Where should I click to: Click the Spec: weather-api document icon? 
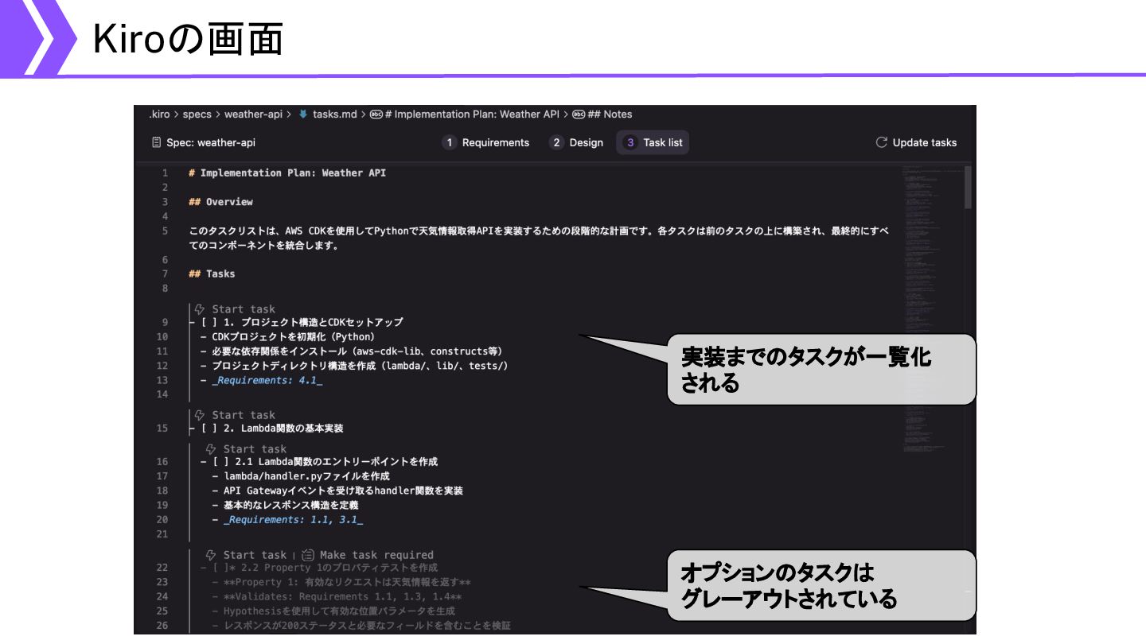click(156, 142)
